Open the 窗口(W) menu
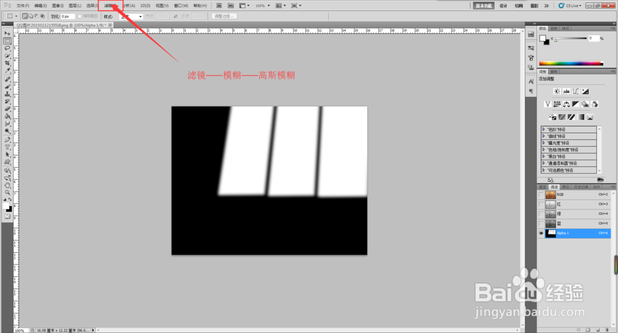The width and height of the screenshot is (618, 333). click(x=181, y=6)
